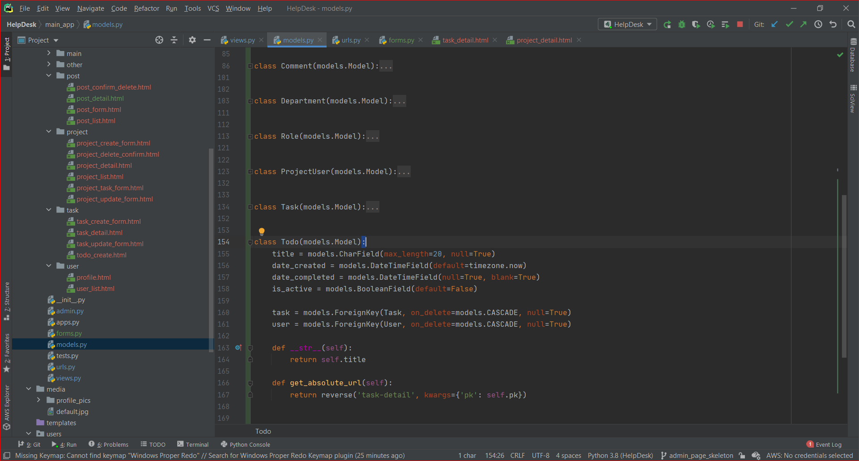Close the urls.py tab
This screenshot has width=859, height=461.
(x=367, y=40)
